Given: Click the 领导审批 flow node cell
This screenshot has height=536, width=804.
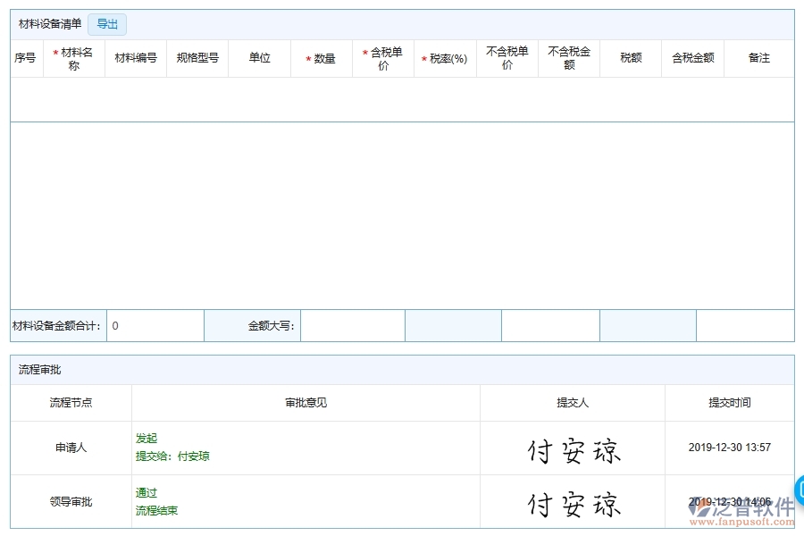Looking at the screenshot, I should (x=71, y=501).
